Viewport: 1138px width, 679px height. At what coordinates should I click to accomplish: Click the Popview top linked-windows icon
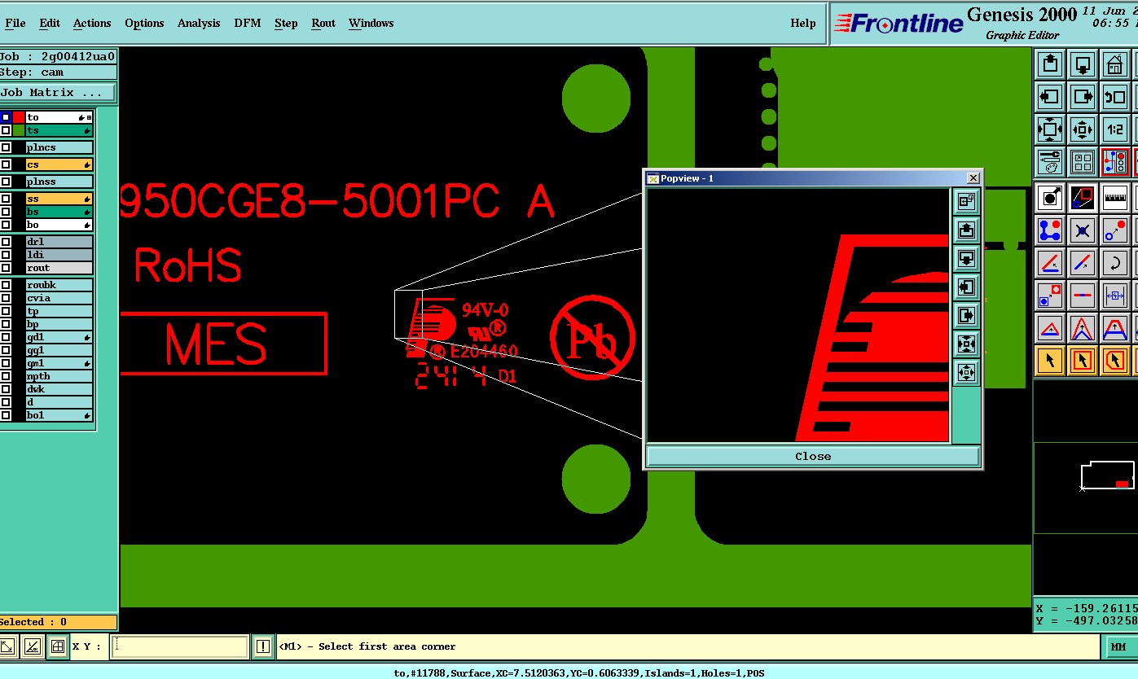(x=966, y=201)
